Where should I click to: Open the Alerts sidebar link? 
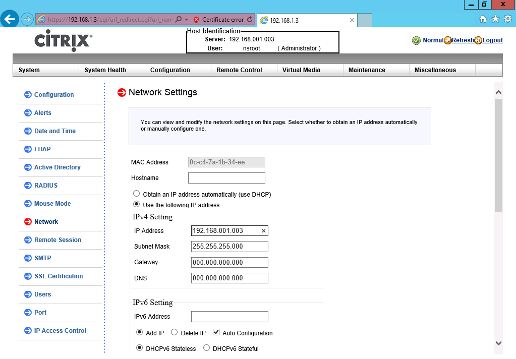[43, 113]
